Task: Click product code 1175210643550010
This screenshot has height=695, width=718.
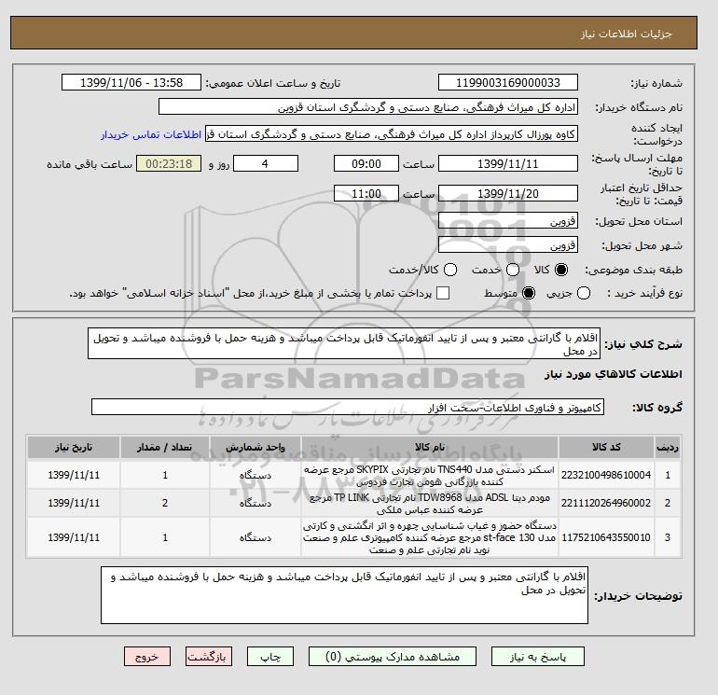Action: tap(606, 537)
